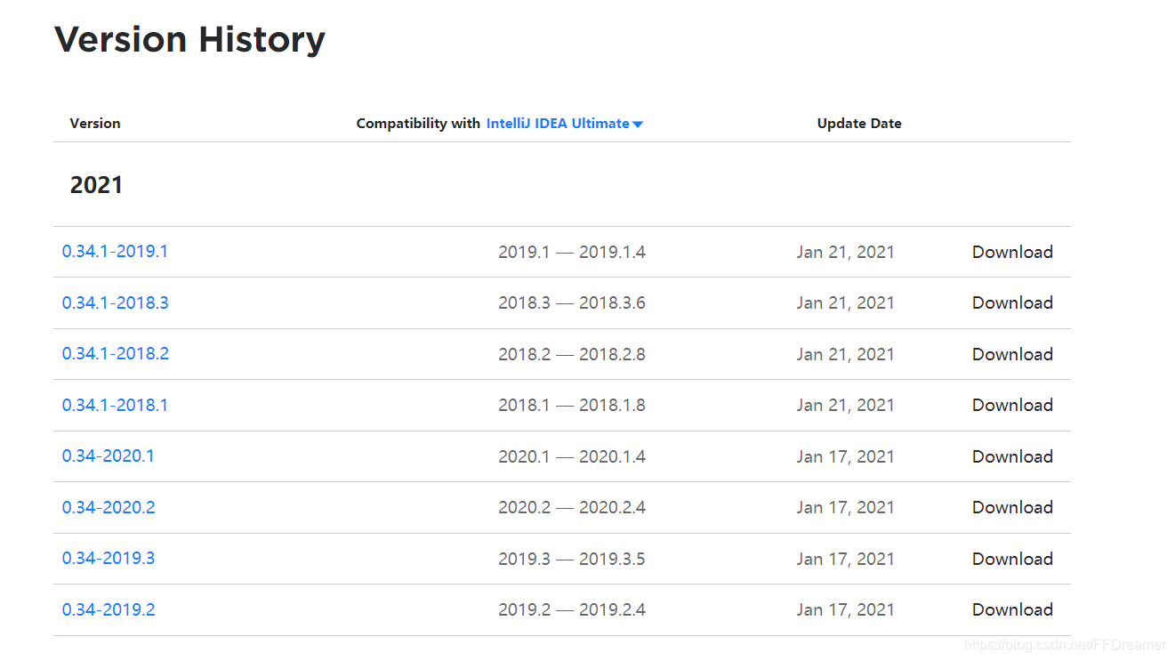Select compatibility text 2019.2 — 2019.2.4
Viewport: 1175px width, 661px height.
(572, 609)
